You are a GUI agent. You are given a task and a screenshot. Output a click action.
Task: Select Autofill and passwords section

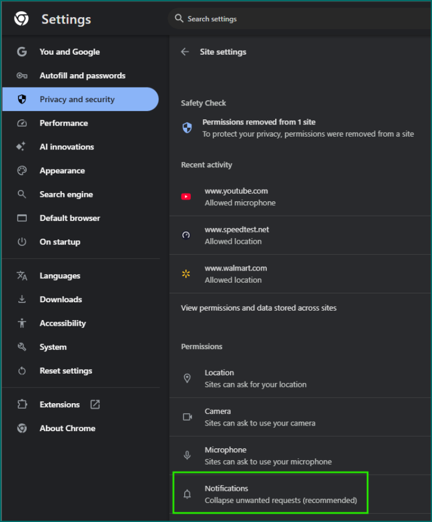coord(82,76)
